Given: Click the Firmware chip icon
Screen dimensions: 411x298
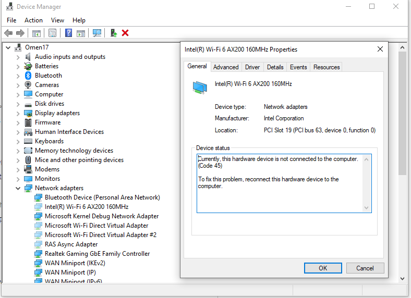Looking at the screenshot, I should pos(28,122).
